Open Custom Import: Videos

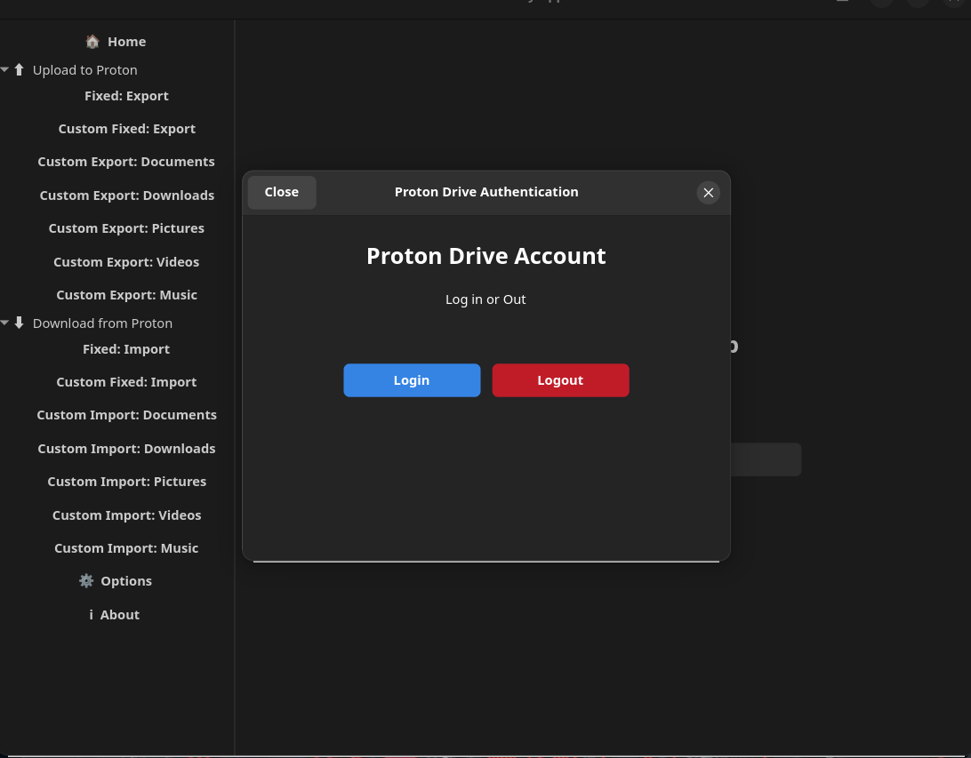pos(127,515)
